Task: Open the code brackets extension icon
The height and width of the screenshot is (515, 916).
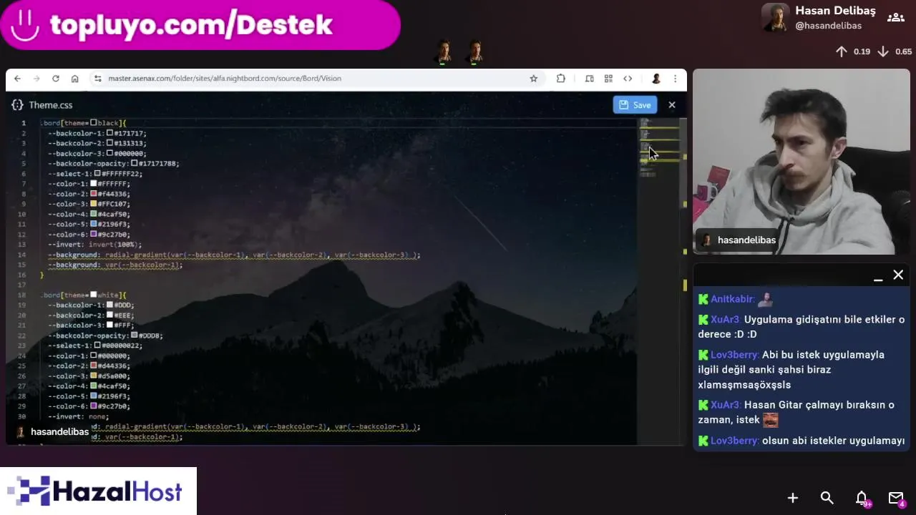Action: 628,79
